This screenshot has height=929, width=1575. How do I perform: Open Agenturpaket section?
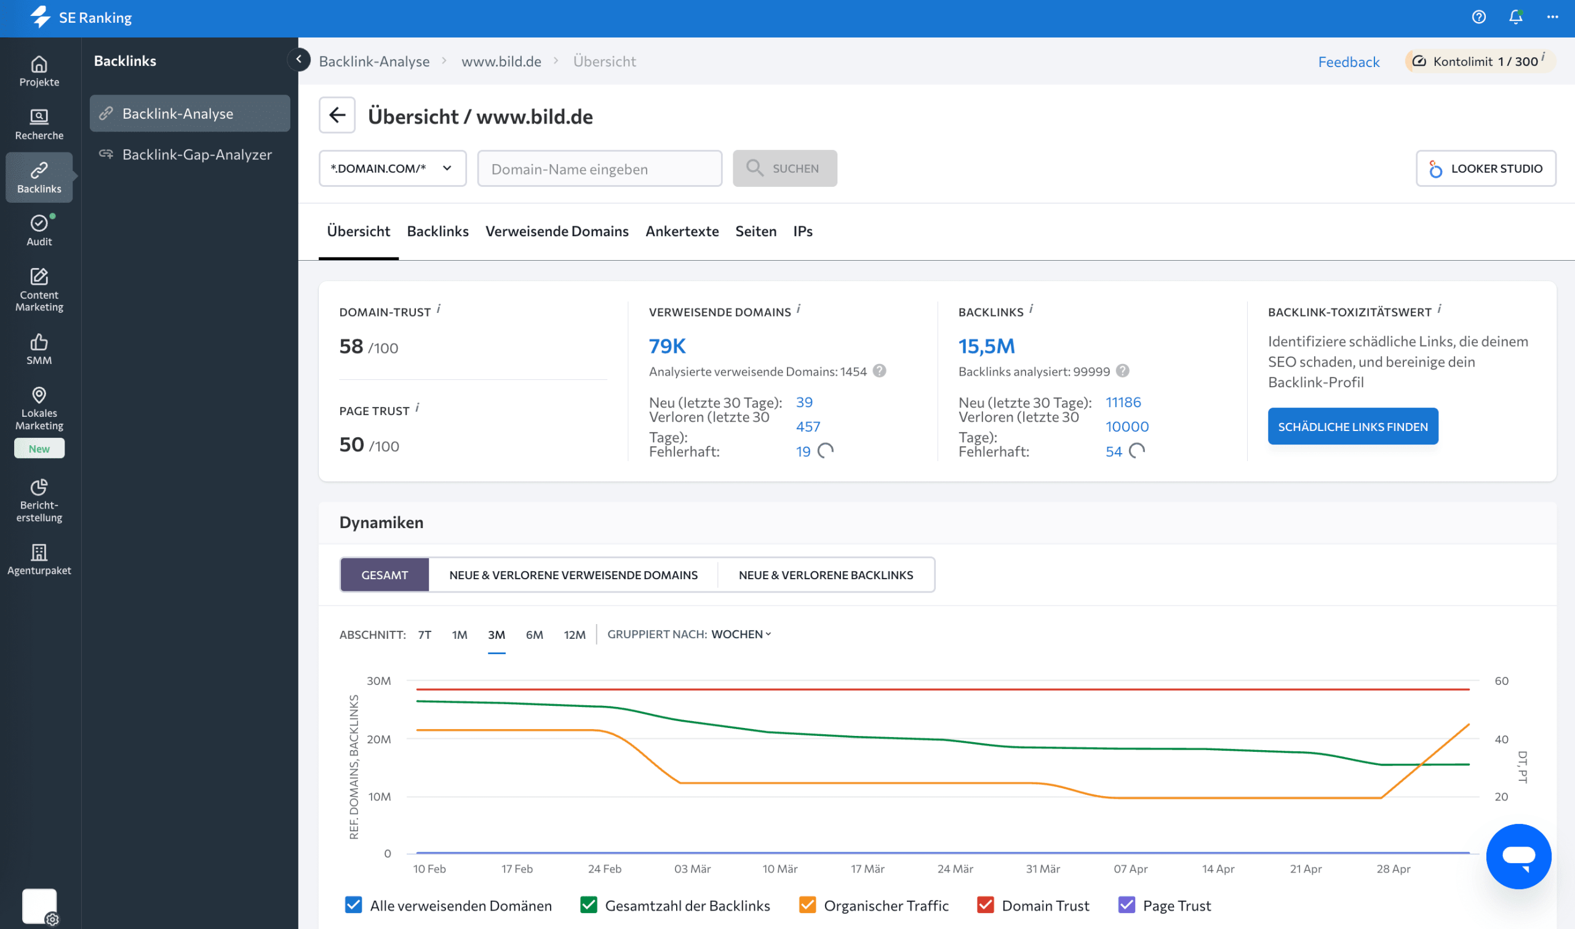pos(39,559)
